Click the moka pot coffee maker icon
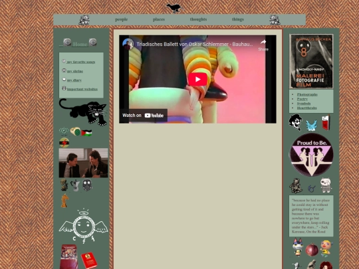This screenshot has width=359, height=269. coord(75,185)
